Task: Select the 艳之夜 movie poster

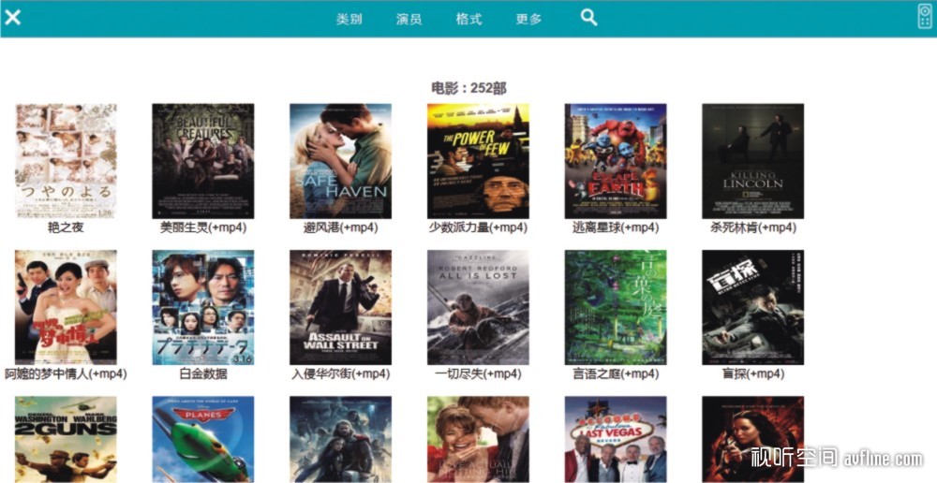Action: 66,161
